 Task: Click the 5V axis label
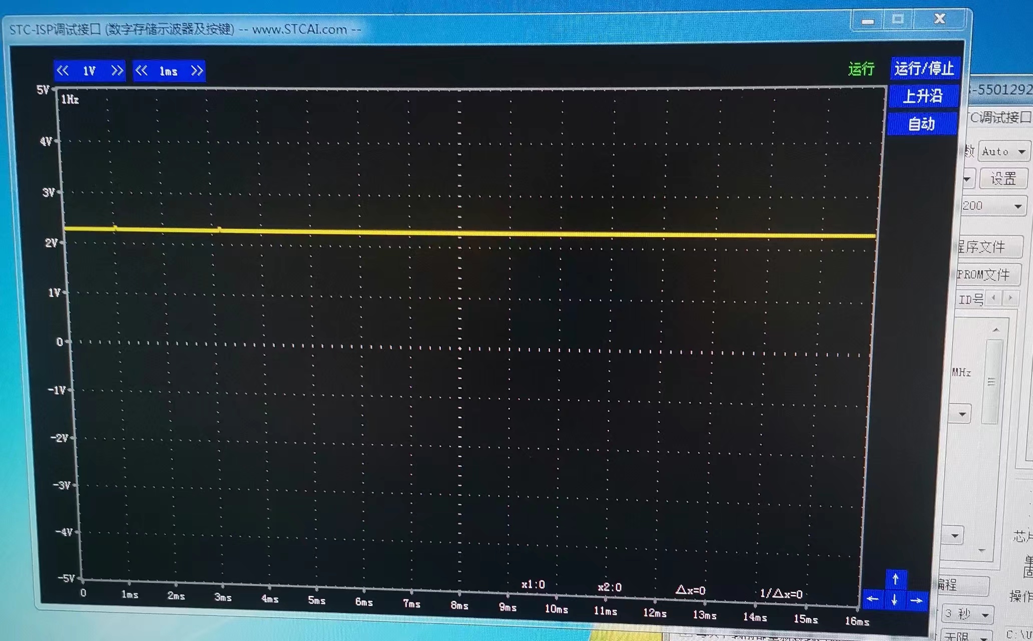pyautogui.click(x=43, y=90)
